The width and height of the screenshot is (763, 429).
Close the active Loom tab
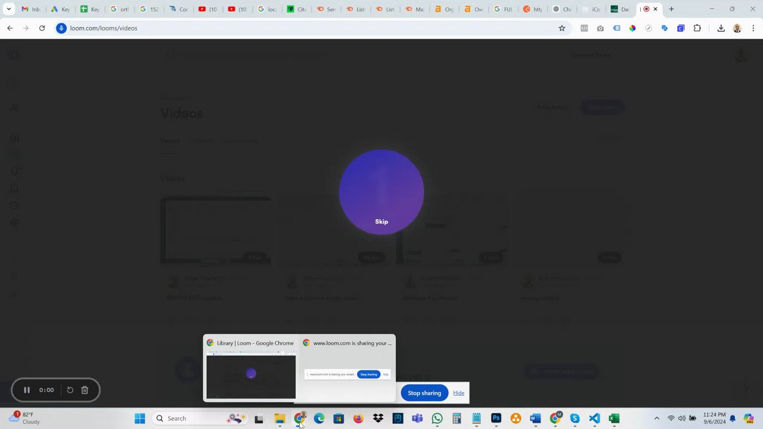[656, 10]
